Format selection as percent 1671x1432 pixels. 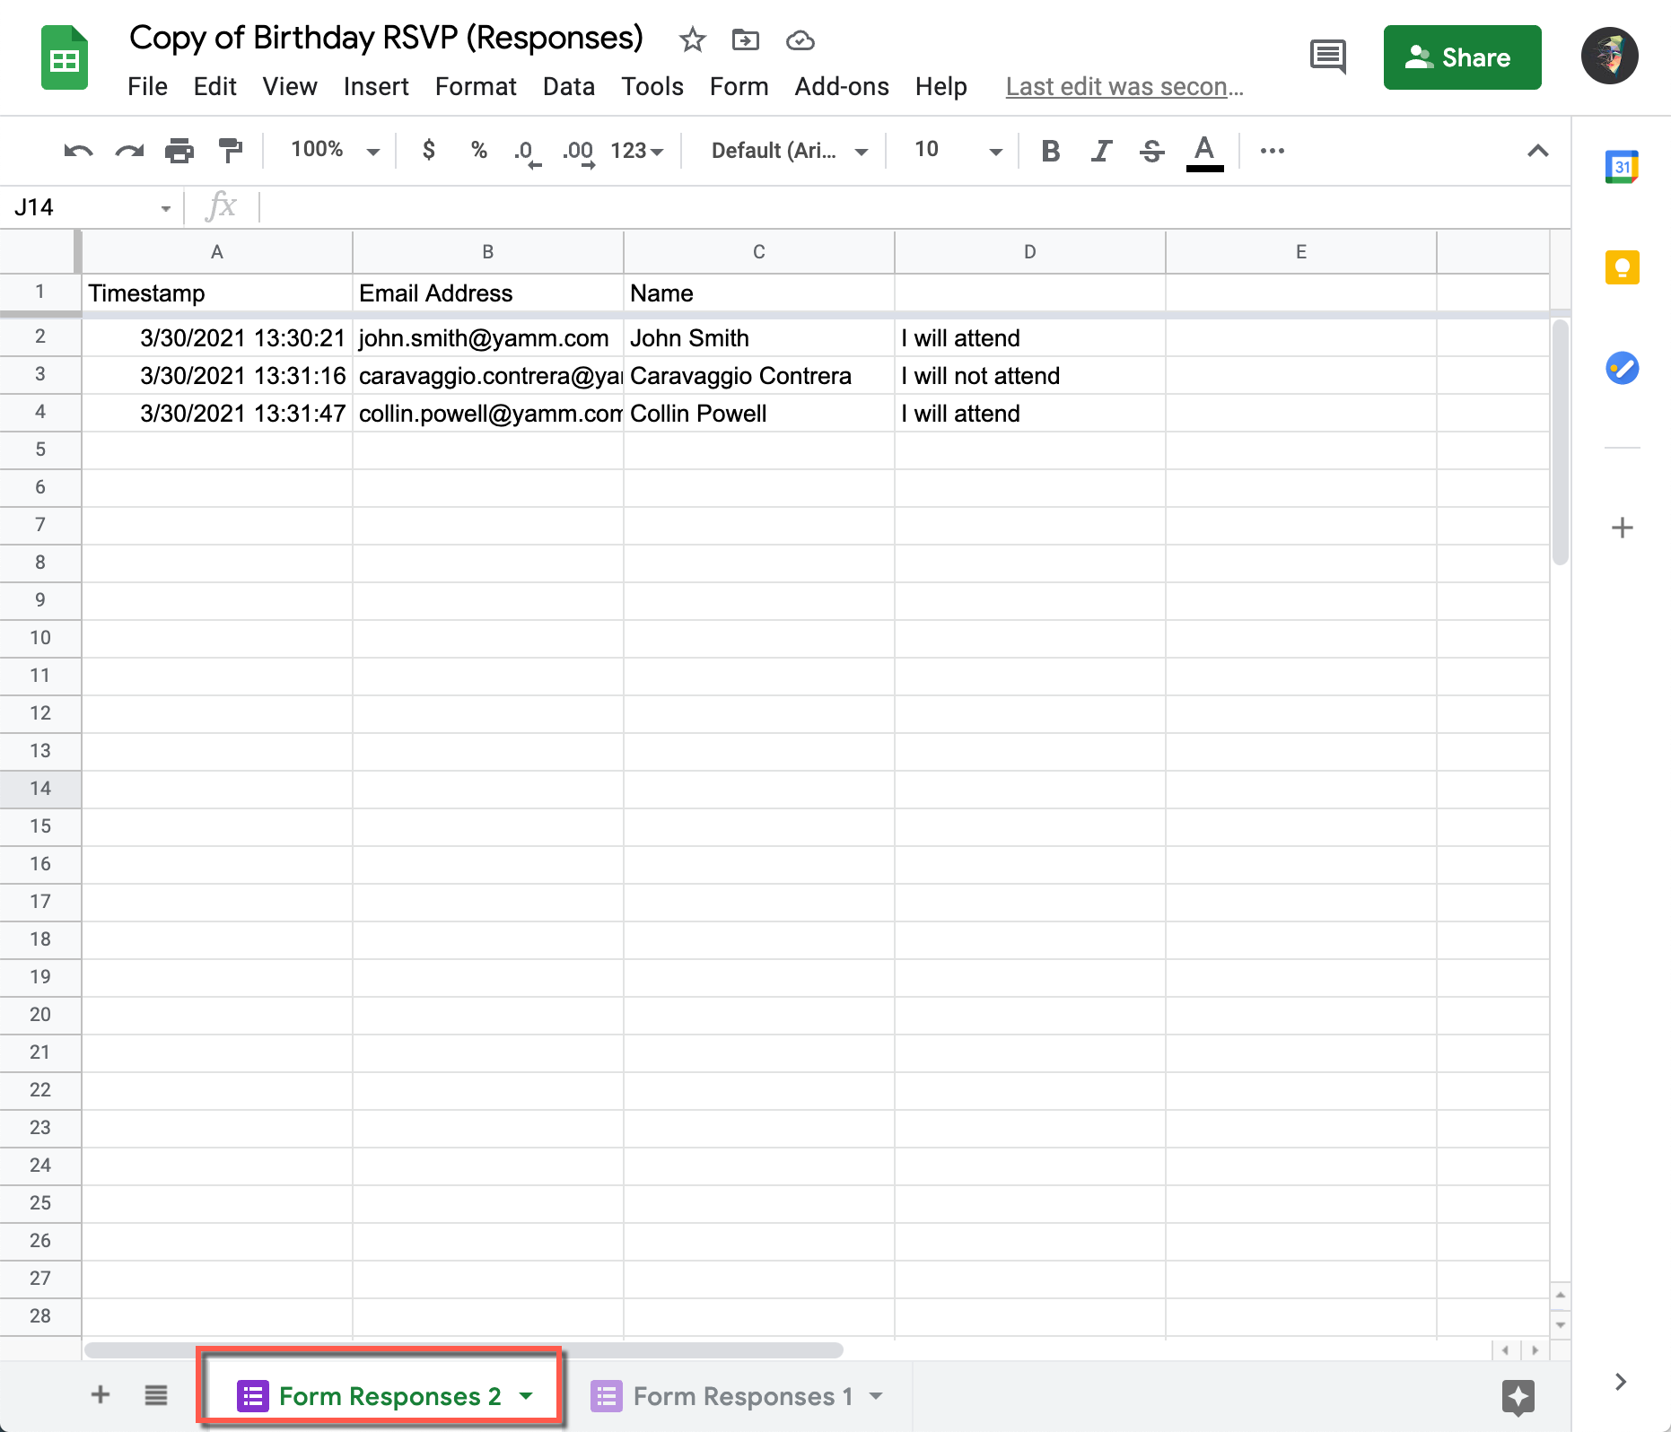coord(478,151)
